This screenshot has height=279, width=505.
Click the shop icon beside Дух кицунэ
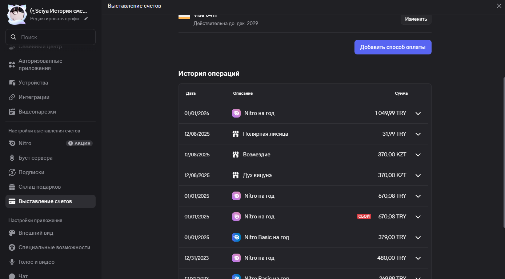coord(235,175)
